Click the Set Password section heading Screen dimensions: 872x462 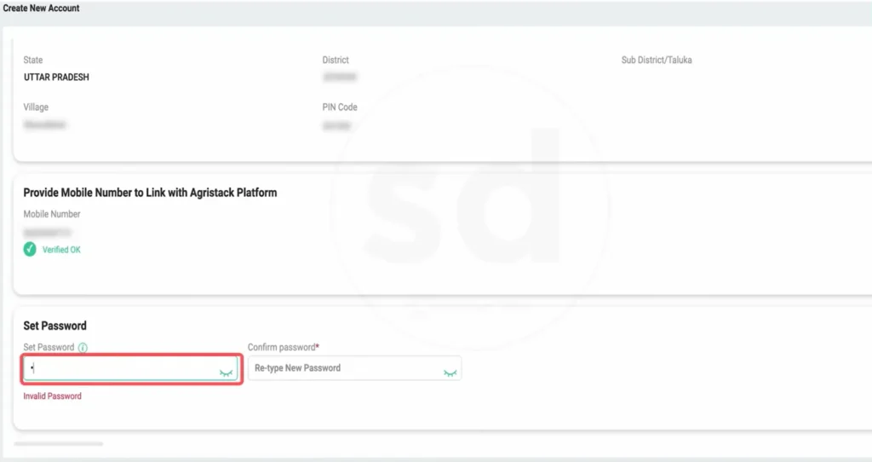tap(55, 326)
